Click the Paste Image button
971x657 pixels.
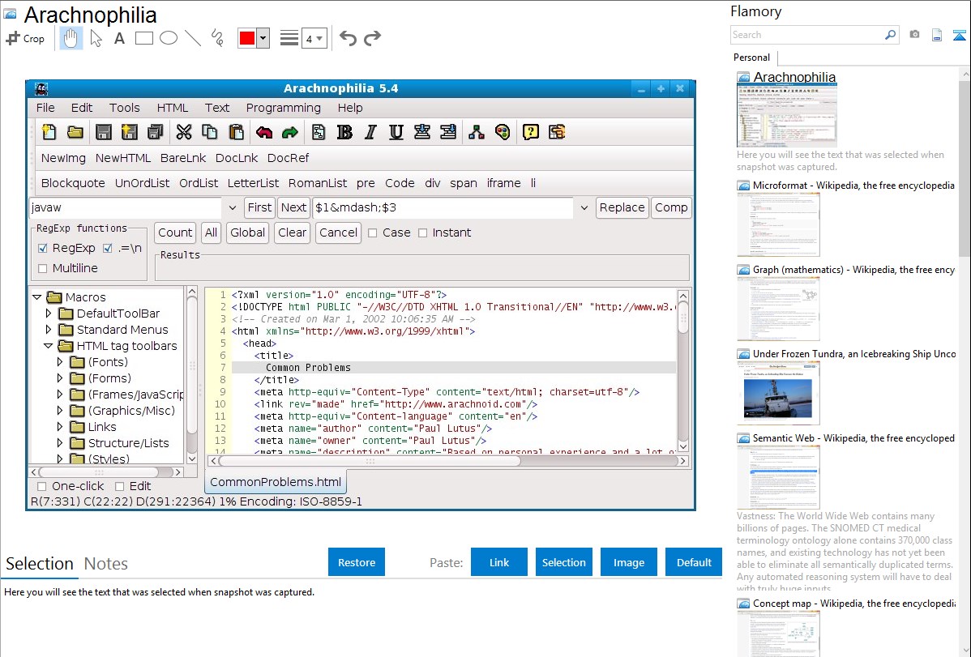point(628,562)
